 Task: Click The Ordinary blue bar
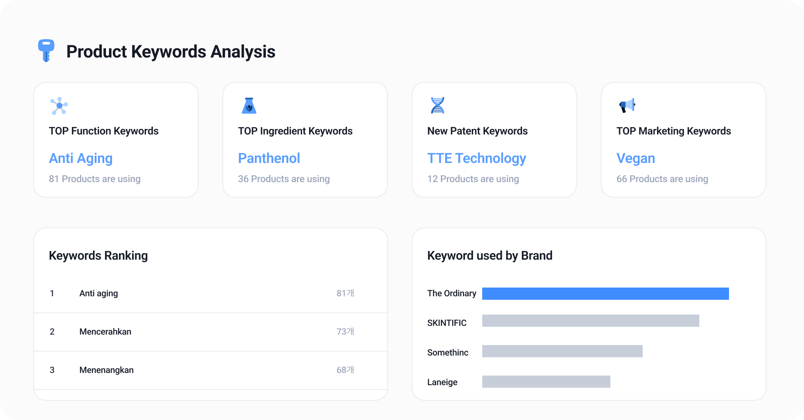[606, 294]
